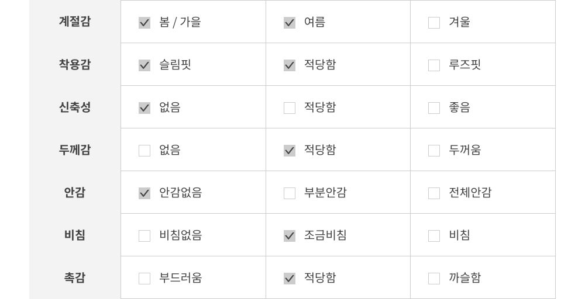Viewport: 585px width, 299px height.
Task: Check 비침 option in the last column
Action: (x=434, y=236)
